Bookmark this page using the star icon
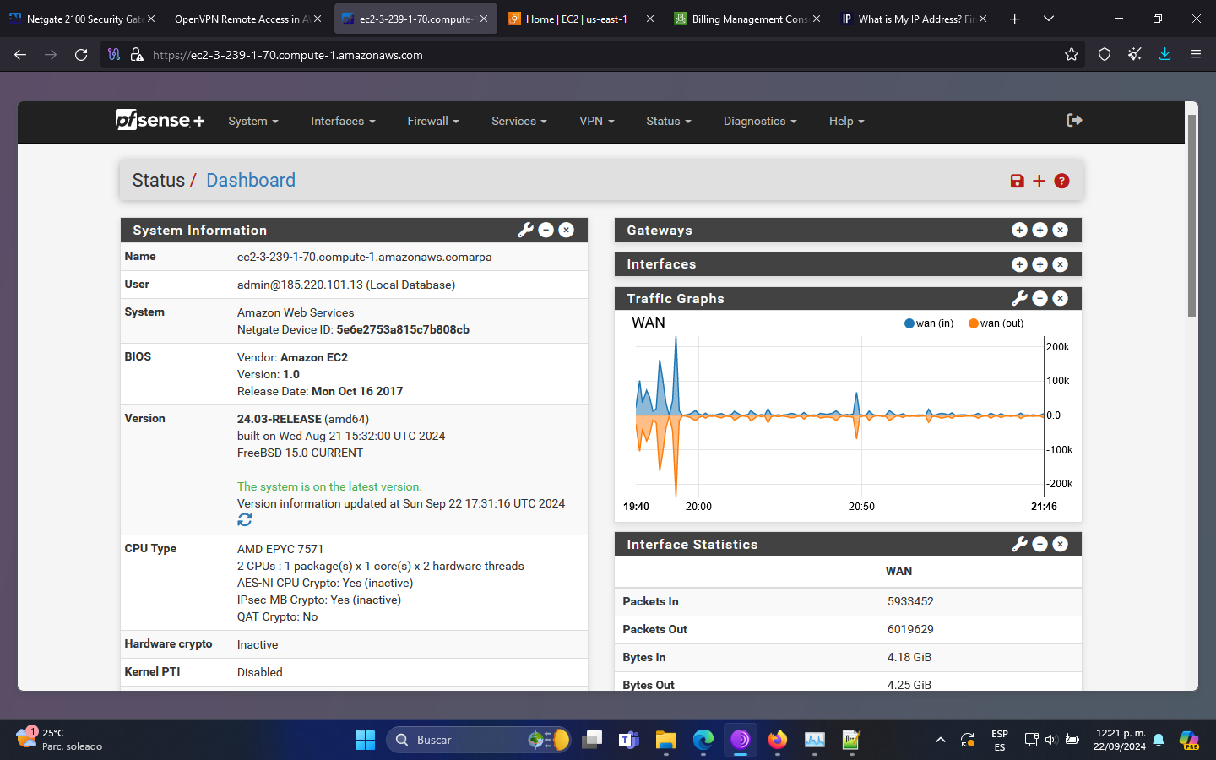Screen dimensions: 1216x760 click(x=1072, y=54)
